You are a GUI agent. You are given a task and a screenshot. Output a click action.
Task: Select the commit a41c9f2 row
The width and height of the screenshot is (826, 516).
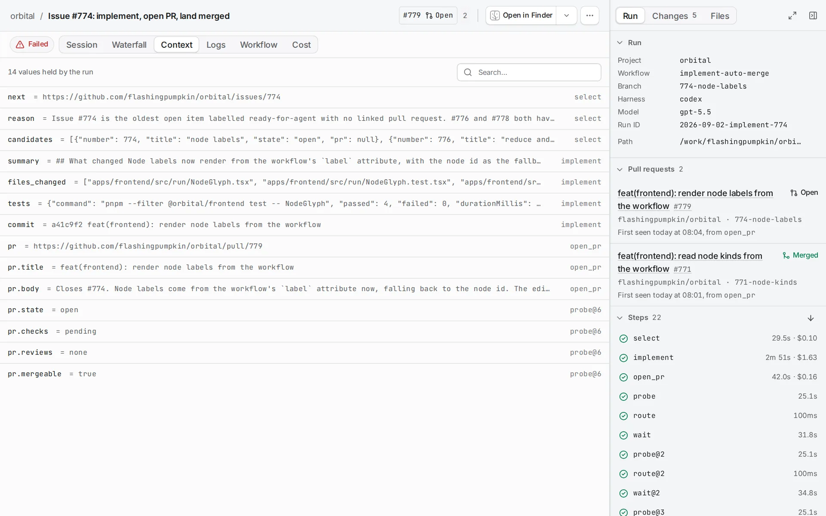point(305,225)
